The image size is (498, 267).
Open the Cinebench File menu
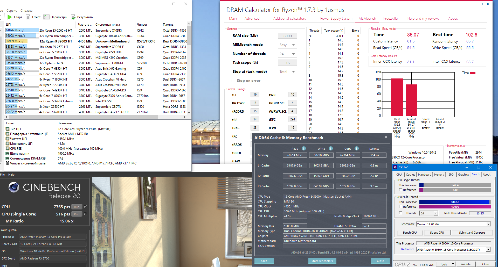2,175
